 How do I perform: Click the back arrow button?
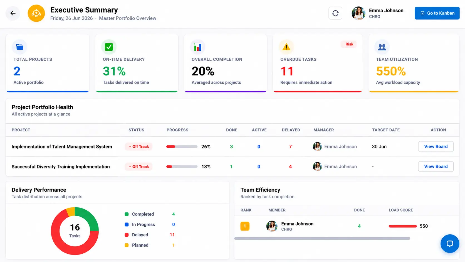coord(13,13)
